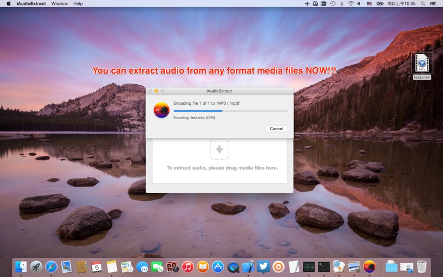This screenshot has width=443, height=277.
Task: Open the Help menu
Action: point(78,3)
